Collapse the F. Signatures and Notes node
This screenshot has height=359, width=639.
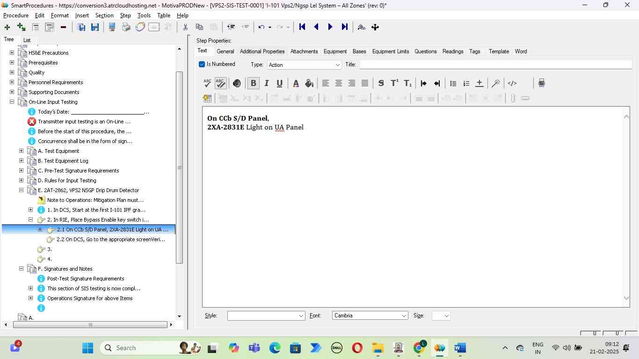tap(21, 269)
